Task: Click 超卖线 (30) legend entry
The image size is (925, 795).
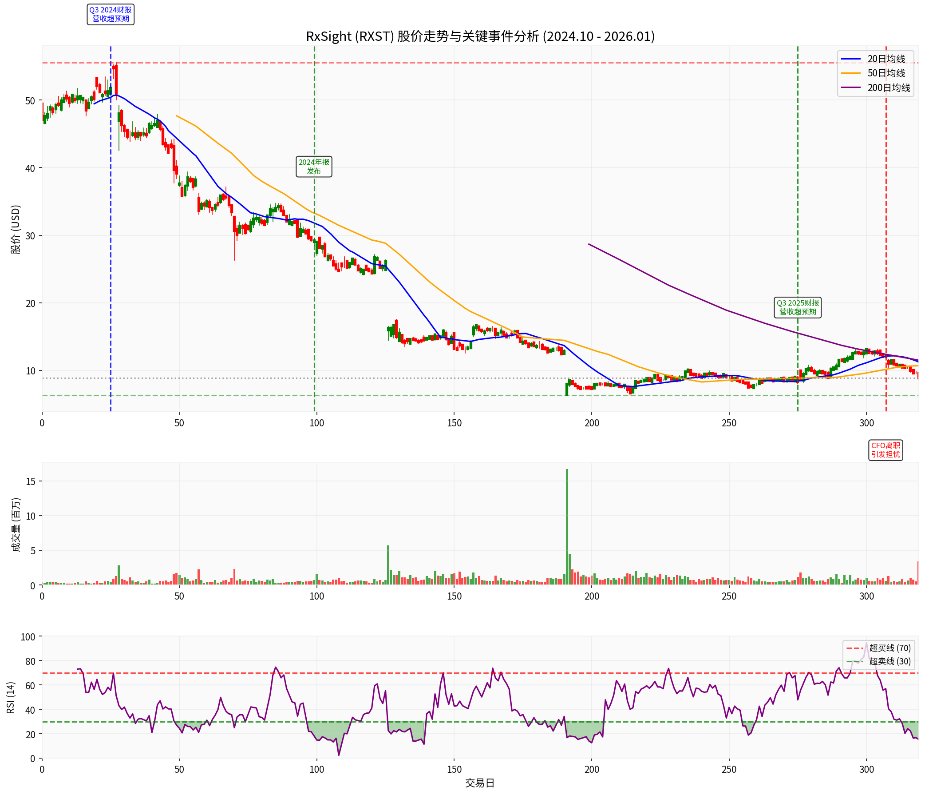Action: point(889,661)
